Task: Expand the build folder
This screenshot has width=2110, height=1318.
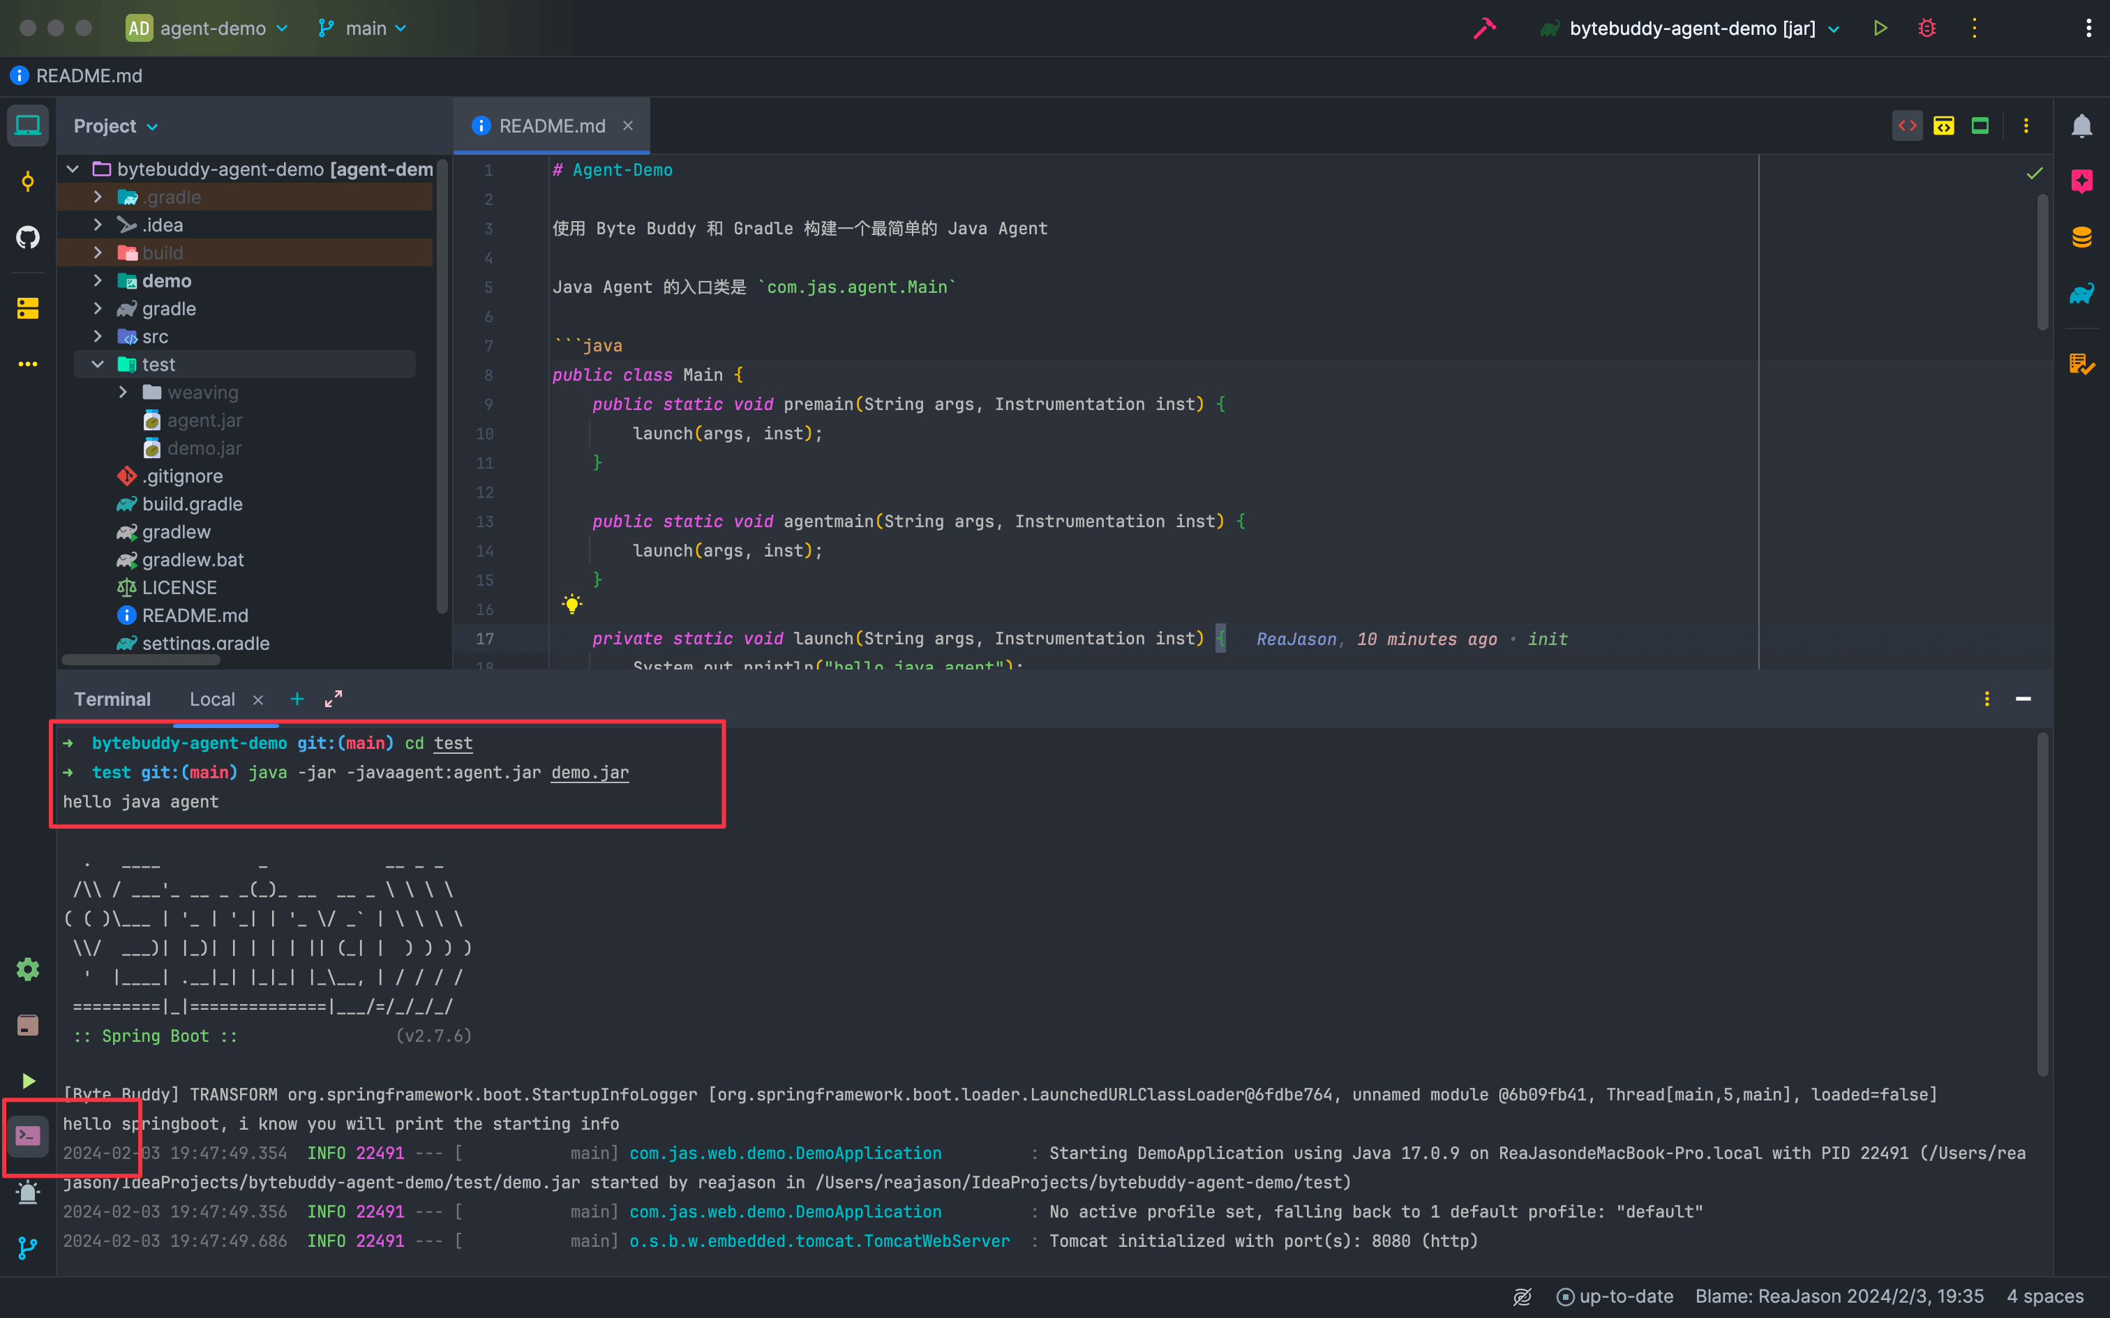Action: (x=98, y=252)
